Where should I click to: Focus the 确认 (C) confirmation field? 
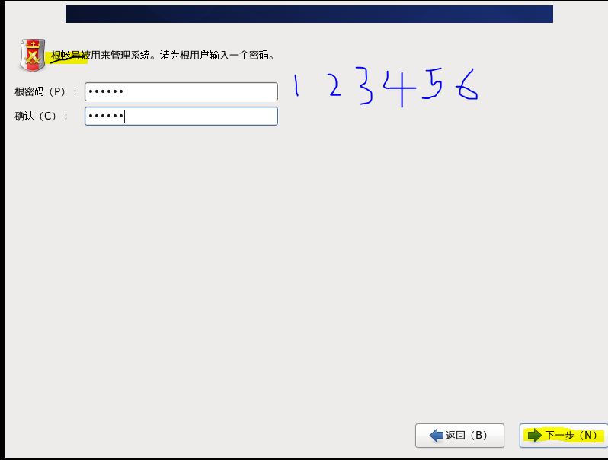click(181, 116)
